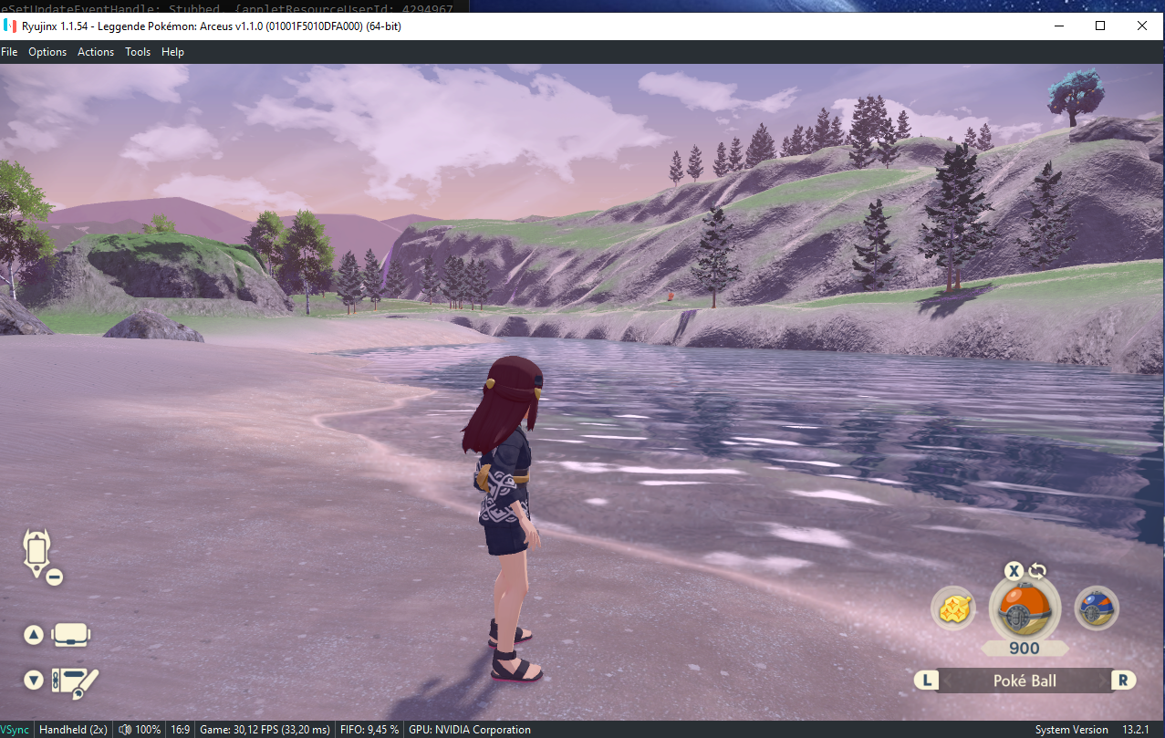
Task: Click the Arc Phone minus icon
Action: click(54, 577)
